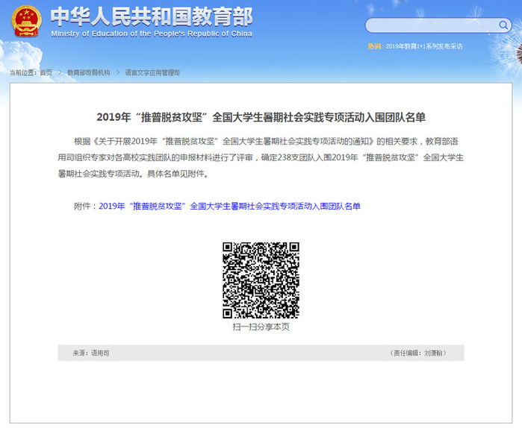Go to 首页 in breadcrumb
This screenshot has height=428, width=522.
pos(46,72)
